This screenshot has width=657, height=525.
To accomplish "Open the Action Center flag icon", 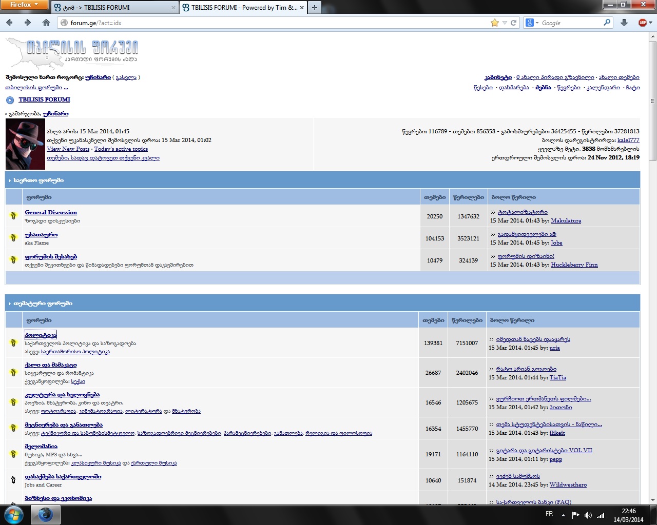I will (575, 515).
